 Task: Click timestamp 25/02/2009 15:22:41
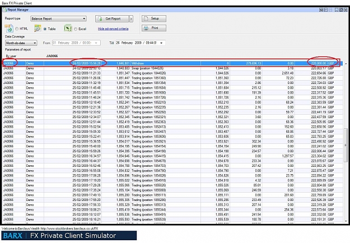(87, 137)
